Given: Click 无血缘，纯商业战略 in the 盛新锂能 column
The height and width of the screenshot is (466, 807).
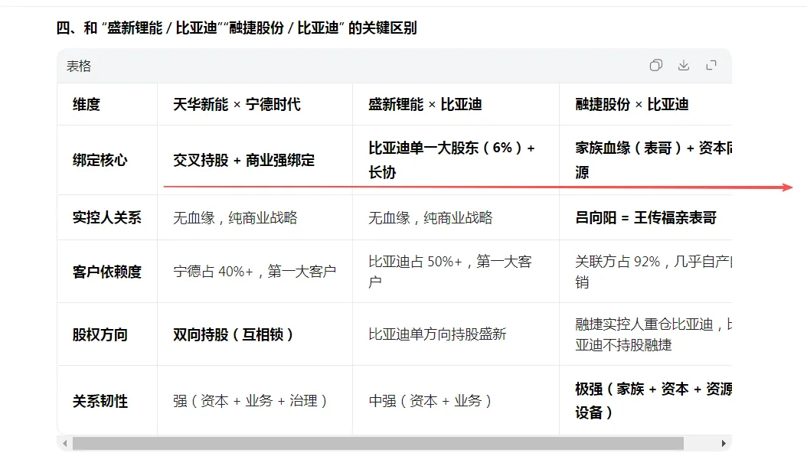Looking at the screenshot, I should coord(430,217).
